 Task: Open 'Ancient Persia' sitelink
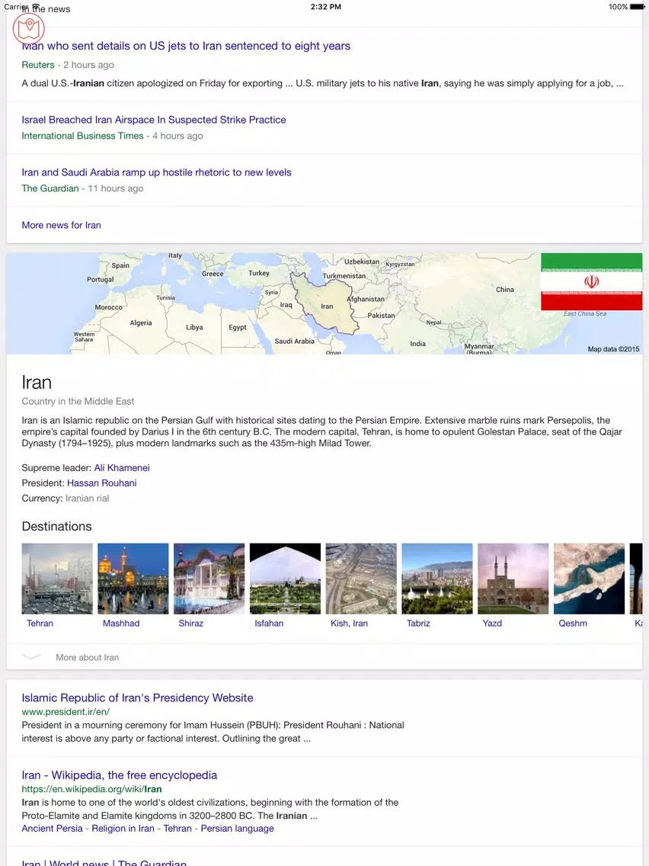click(52, 829)
